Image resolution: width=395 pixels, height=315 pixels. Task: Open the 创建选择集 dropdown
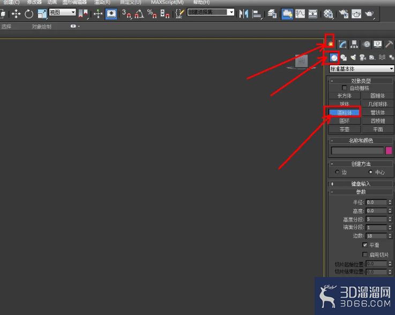click(211, 12)
